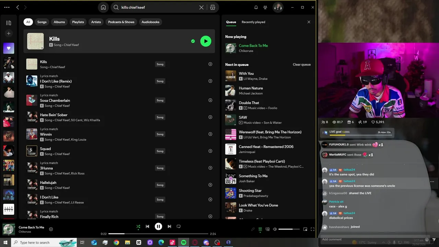Skip to next track
Image resolution: width=439 pixels, height=247 pixels.
(169, 226)
